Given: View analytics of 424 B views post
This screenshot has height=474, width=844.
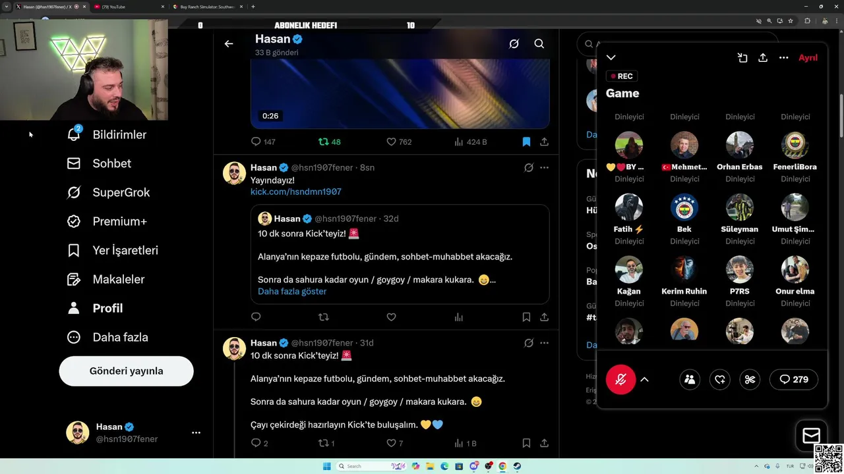Looking at the screenshot, I should tap(471, 142).
